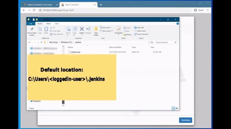
Task: Click site information icon in address bar
Action: pyautogui.click(x=40, y=10)
